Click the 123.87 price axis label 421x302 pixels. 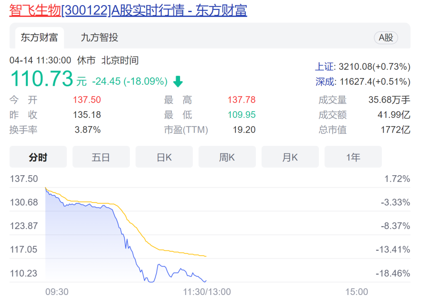(x=24, y=226)
